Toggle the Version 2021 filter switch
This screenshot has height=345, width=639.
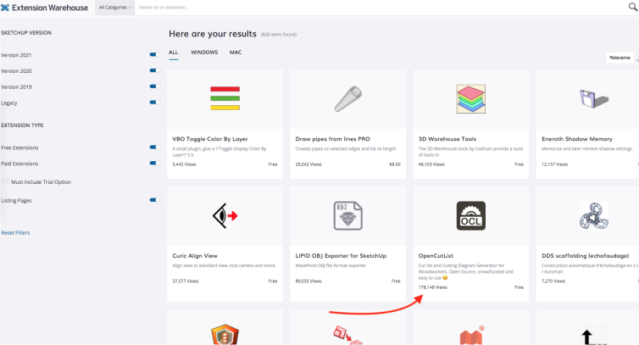[154, 55]
